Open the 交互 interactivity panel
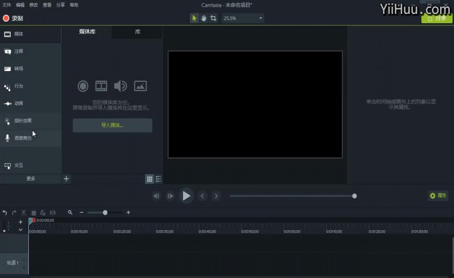454x278 pixels. click(x=30, y=165)
